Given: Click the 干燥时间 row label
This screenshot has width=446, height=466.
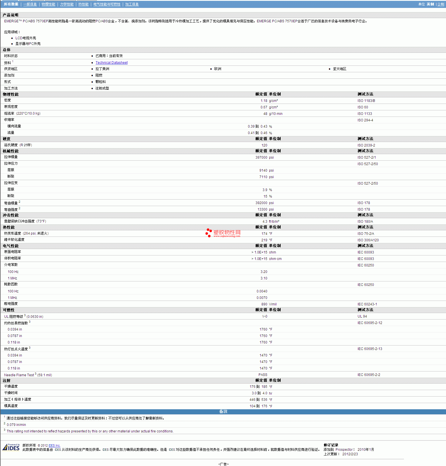Looking at the screenshot, I should pyautogui.click(x=11, y=393).
